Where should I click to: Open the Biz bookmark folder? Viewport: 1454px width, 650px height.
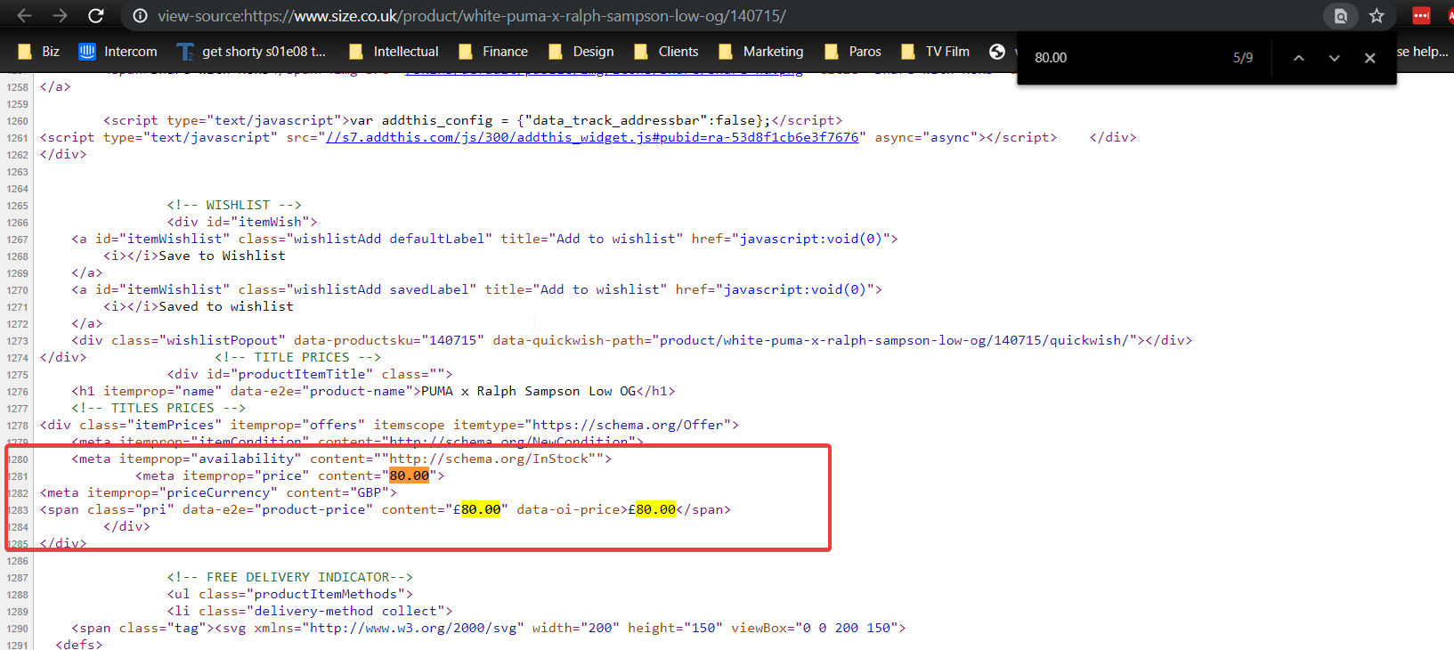coord(39,52)
